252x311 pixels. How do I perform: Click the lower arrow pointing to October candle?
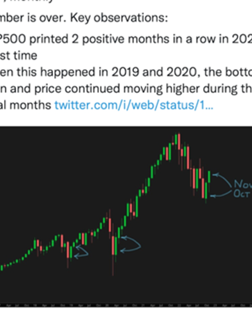tap(221, 194)
